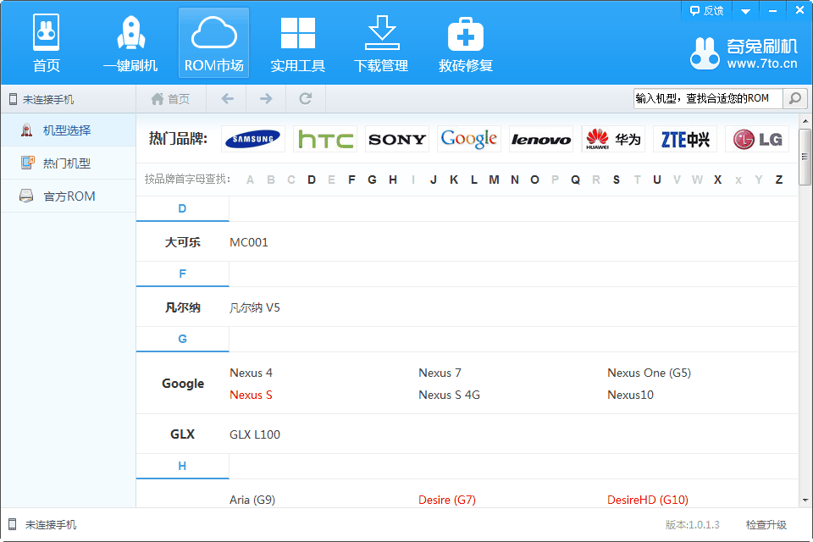Select the HTC brand logo
The height and width of the screenshot is (542, 813).
click(325, 140)
